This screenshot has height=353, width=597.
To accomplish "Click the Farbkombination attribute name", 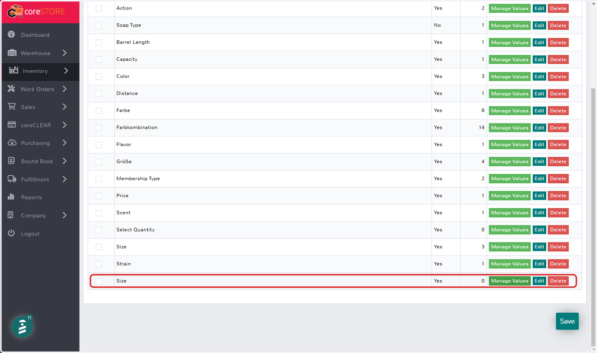I will pos(137,127).
